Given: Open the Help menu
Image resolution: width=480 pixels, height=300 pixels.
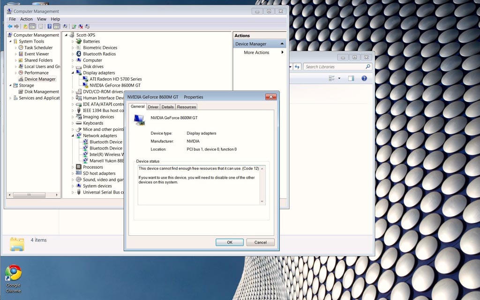Looking at the screenshot, I should [55, 19].
